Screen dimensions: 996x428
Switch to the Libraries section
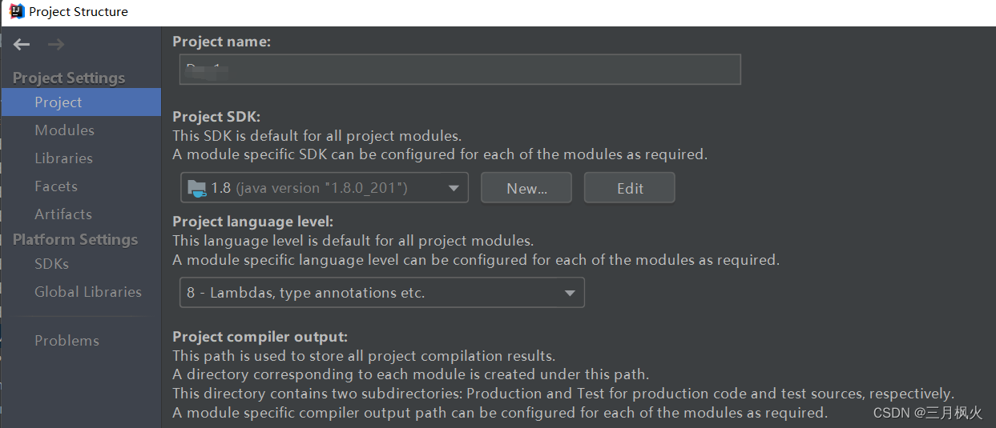pos(63,158)
